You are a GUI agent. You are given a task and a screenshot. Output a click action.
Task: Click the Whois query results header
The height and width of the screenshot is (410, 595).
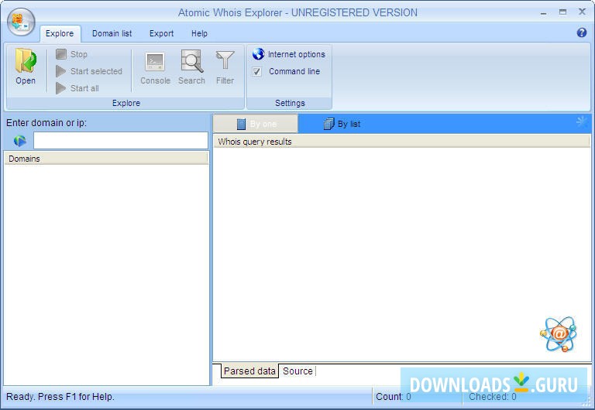tap(401, 142)
